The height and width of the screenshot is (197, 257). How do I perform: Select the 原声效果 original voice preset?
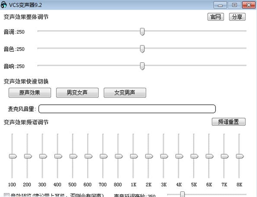[x=30, y=92]
